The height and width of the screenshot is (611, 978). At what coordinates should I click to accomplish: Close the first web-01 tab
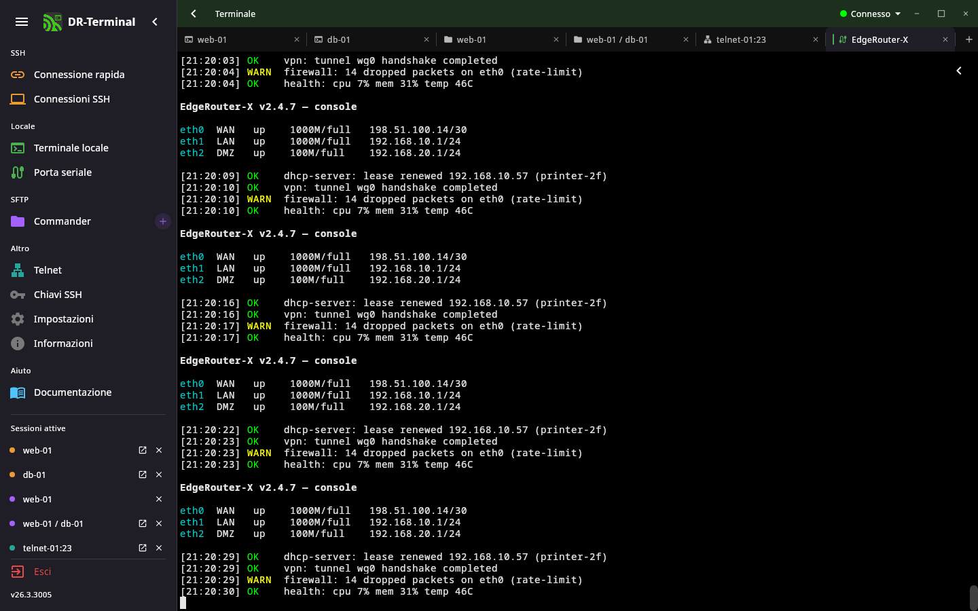tap(297, 39)
